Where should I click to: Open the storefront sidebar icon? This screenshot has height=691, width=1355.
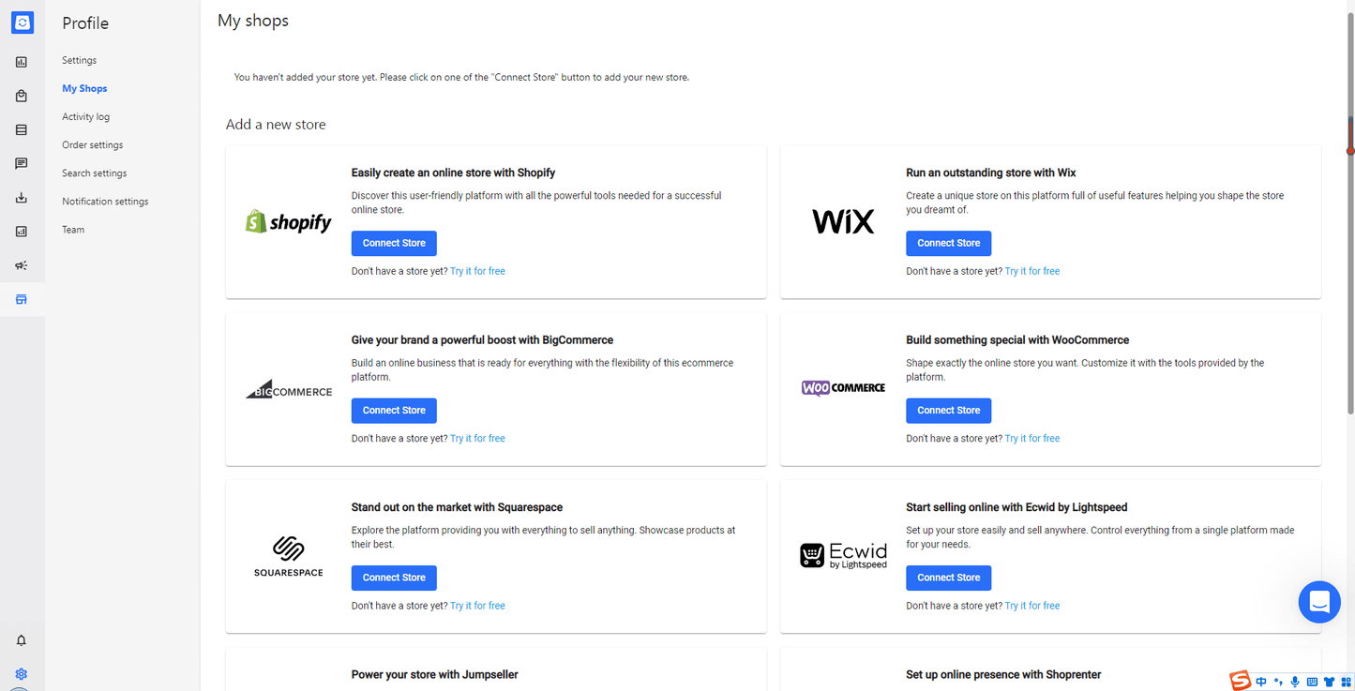coord(22,300)
